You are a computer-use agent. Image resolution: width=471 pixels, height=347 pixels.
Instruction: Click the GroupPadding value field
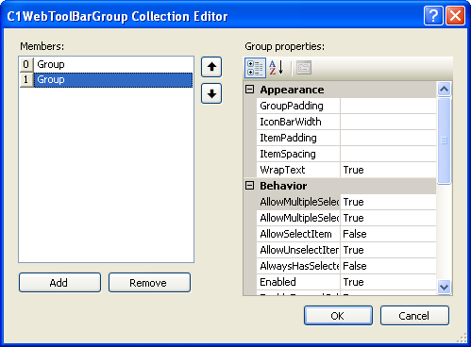tap(388, 106)
